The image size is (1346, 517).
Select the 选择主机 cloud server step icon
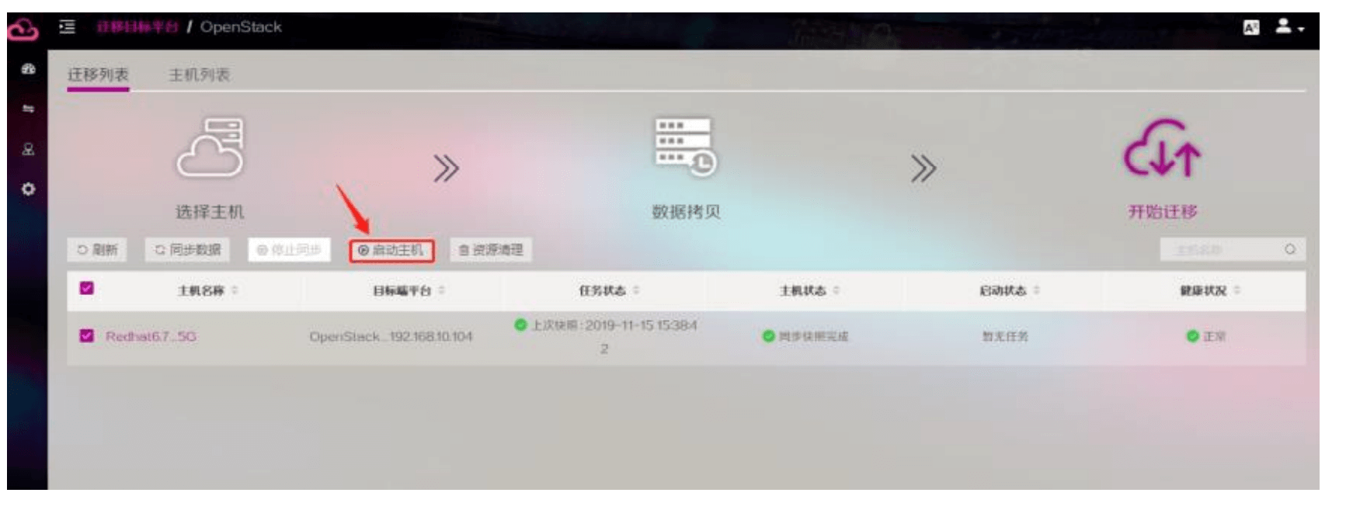click(x=210, y=147)
